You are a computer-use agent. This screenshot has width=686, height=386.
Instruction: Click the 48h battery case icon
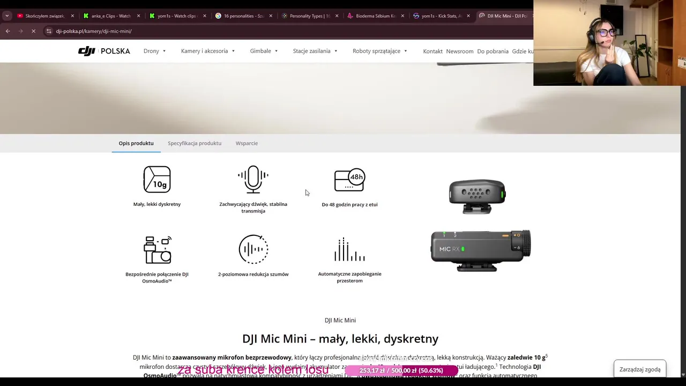click(x=349, y=180)
